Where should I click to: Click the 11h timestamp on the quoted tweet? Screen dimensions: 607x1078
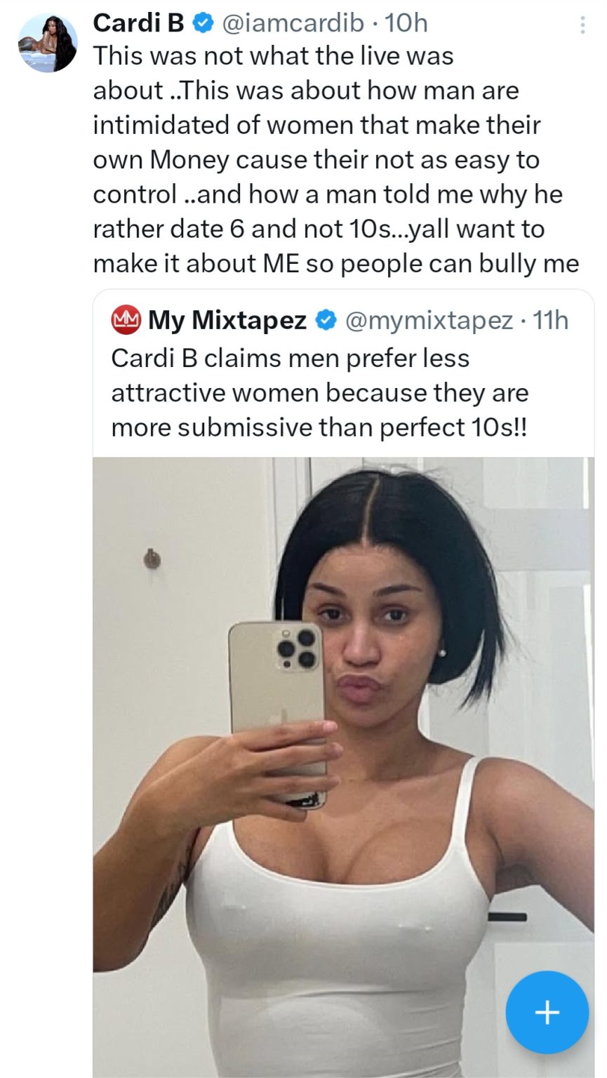[x=551, y=321]
